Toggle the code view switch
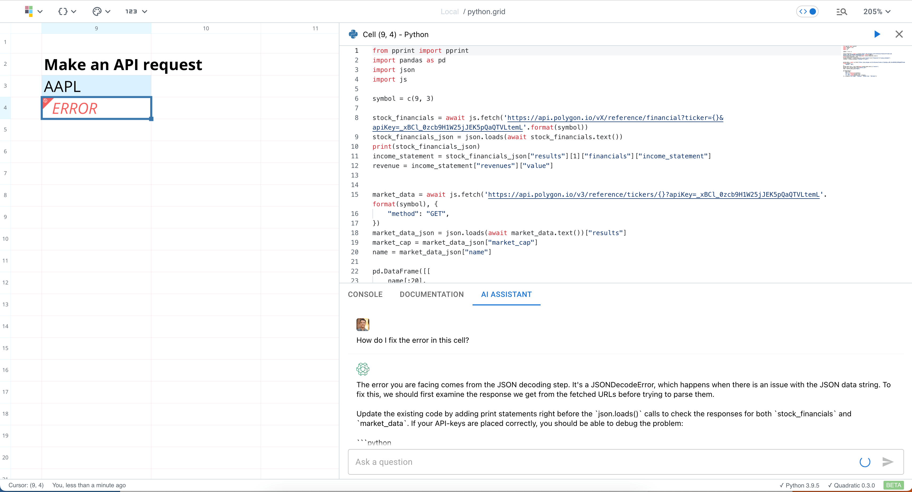This screenshot has width=912, height=492. [808, 12]
